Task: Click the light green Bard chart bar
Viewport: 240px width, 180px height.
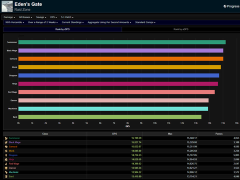Action: (x=110, y=117)
